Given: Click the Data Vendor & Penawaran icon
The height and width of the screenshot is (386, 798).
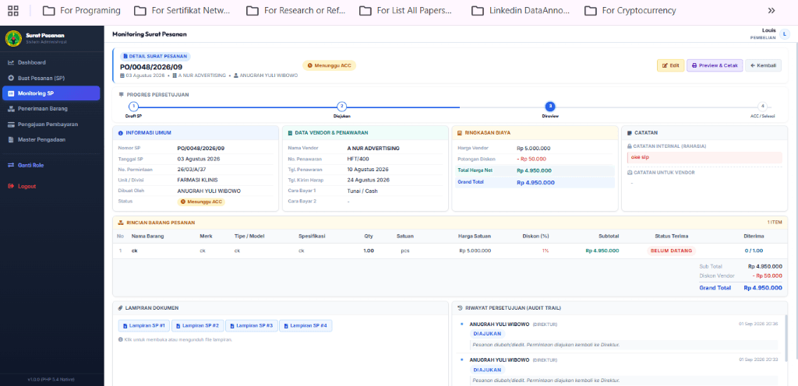Looking at the screenshot, I should [x=290, y=133].
